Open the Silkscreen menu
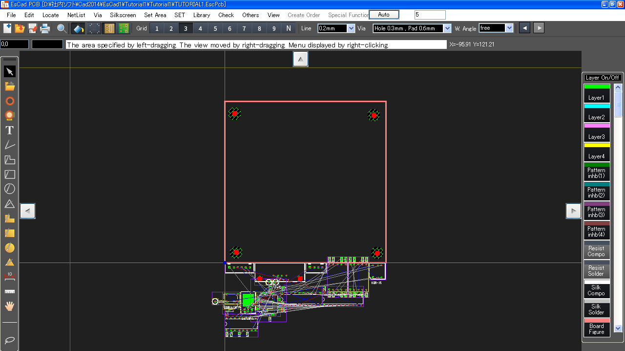This screenshot has height=351, width=625. click(x=123, y=15)
